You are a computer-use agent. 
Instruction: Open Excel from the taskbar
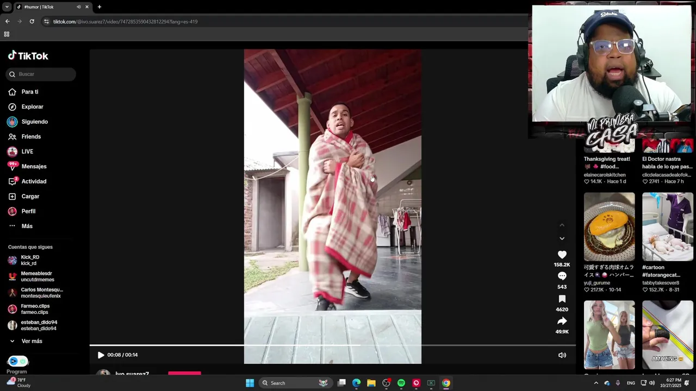(431, 383)
